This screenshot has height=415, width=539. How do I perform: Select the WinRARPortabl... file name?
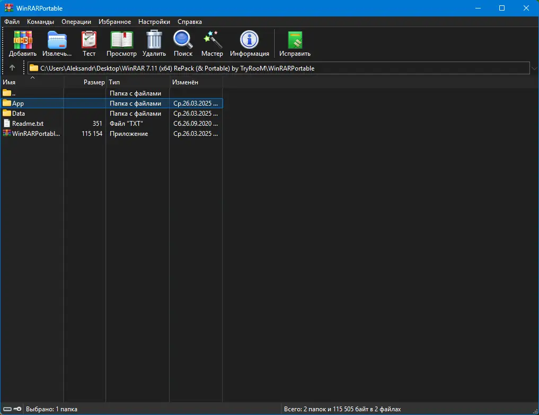coord(36,133)
